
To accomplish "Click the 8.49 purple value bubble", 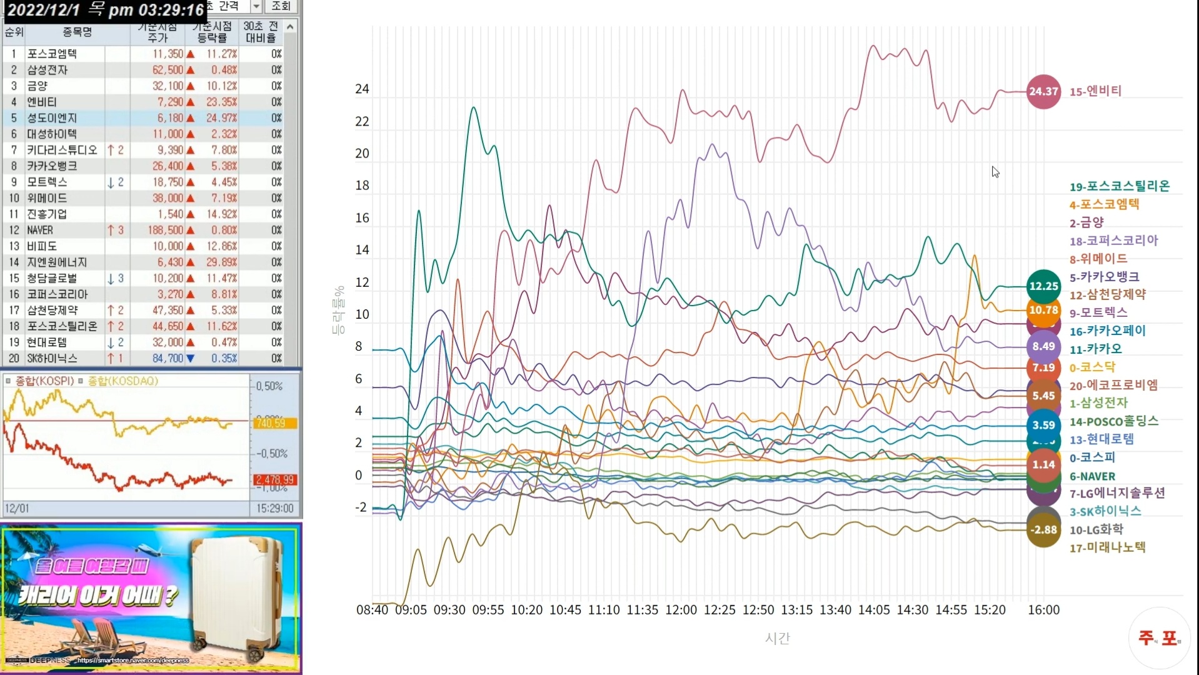I will point(1043,346).
